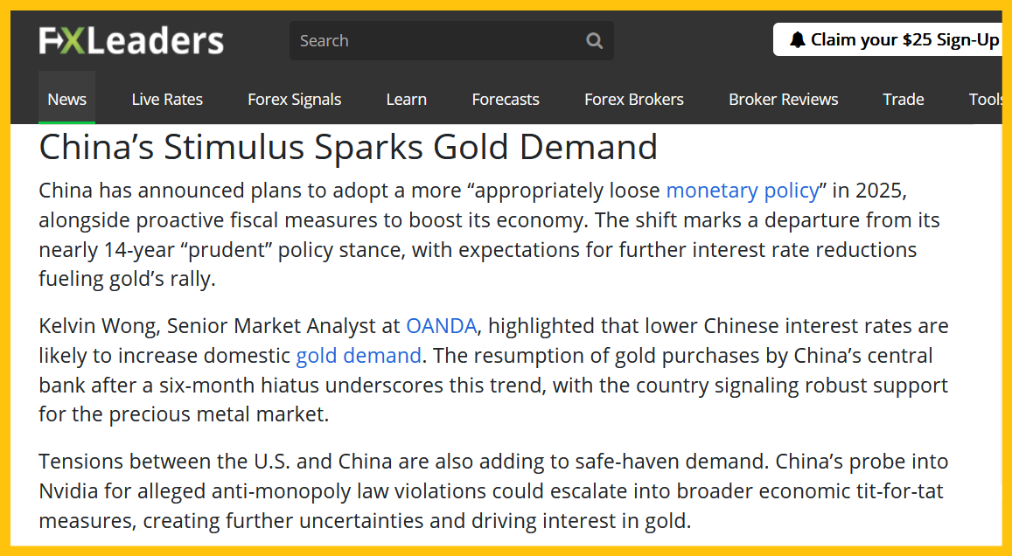Click the bell notification icon

[x=797, y=39]
